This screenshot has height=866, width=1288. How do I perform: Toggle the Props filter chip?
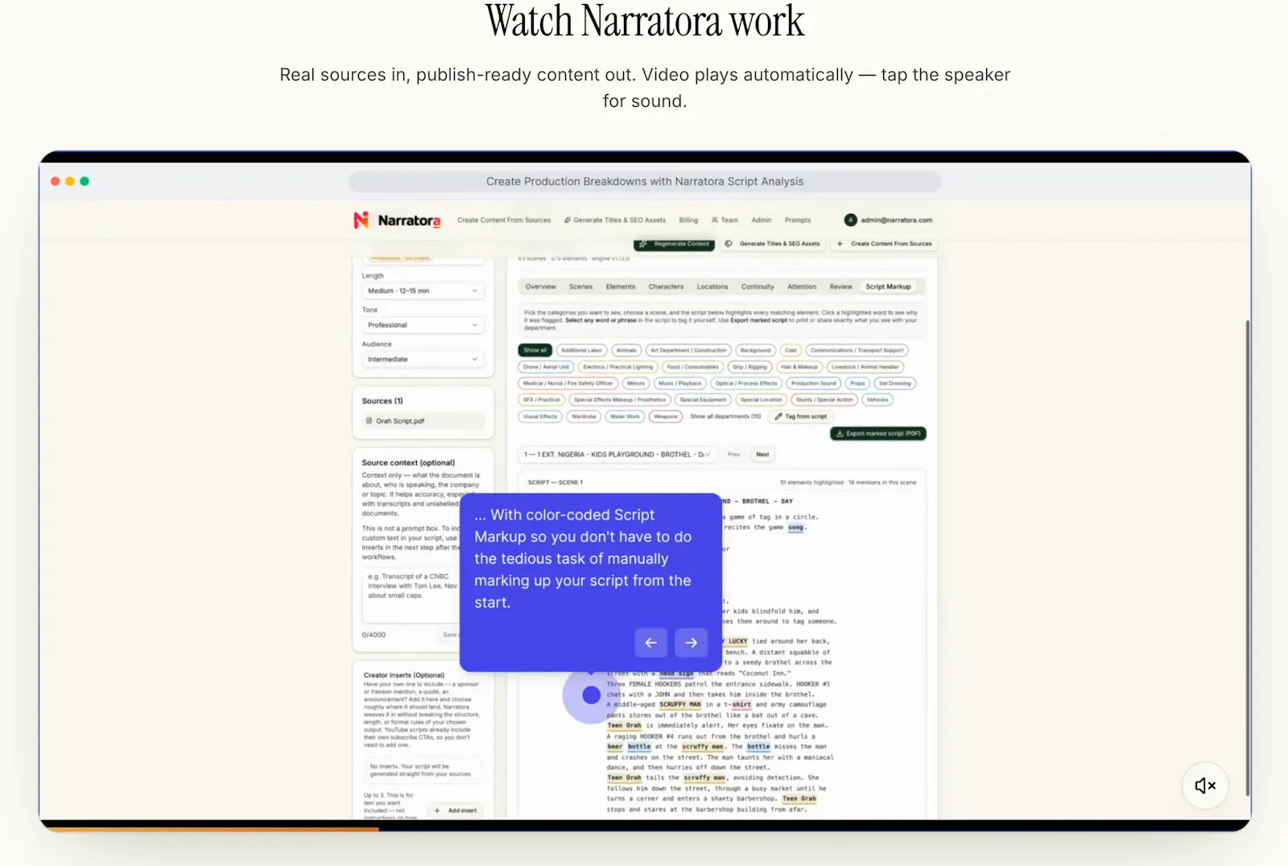tap(857, 383)
